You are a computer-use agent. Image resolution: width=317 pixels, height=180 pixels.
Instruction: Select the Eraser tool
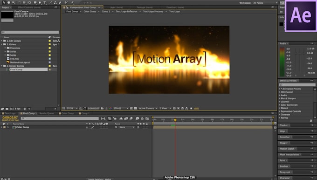coord(60,3)
